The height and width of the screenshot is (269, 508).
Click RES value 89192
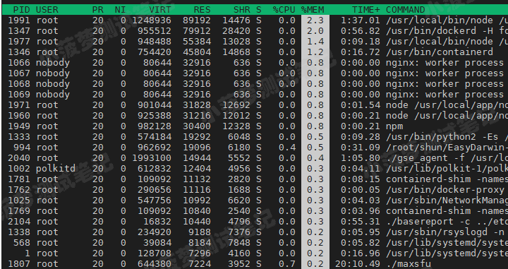(197, 20)
